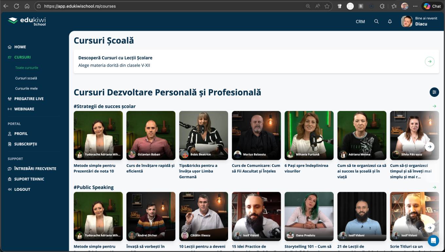The height and width of the screenshot is (252, 445).
Task: Open '6 Pași spre îndeplinirea visurilor' course title
Action: 306,168
